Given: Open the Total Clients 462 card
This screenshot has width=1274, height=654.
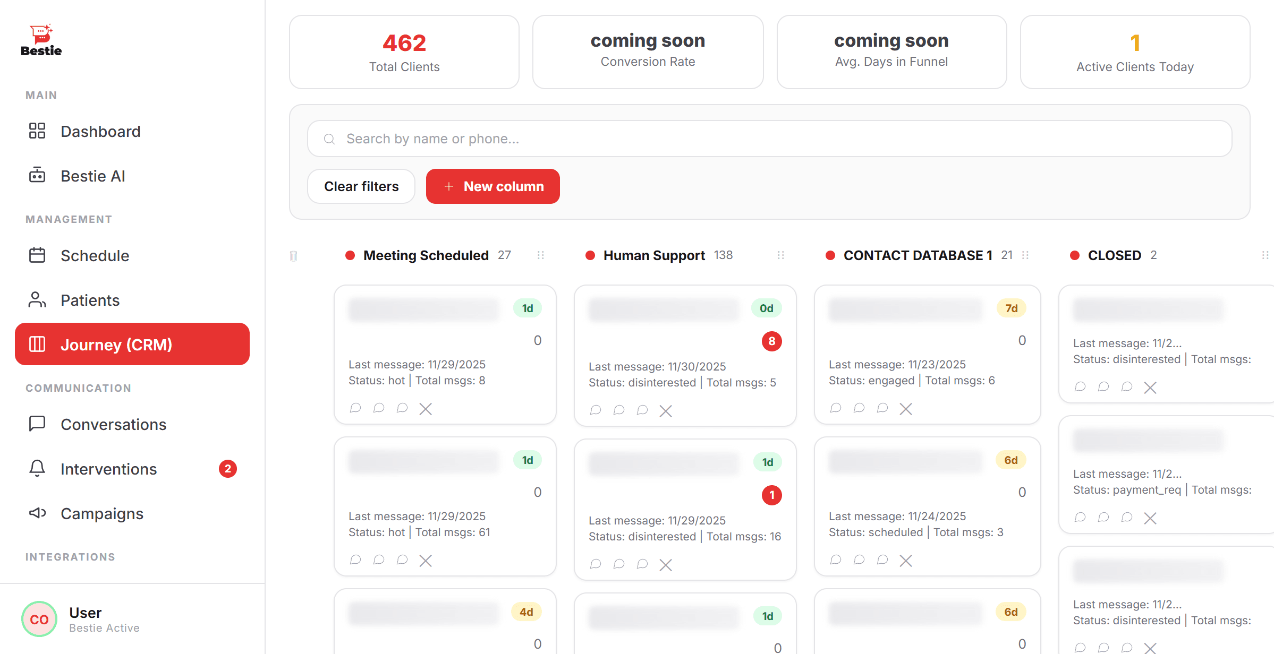Looking at the screenshot, I should click(404, 52).
